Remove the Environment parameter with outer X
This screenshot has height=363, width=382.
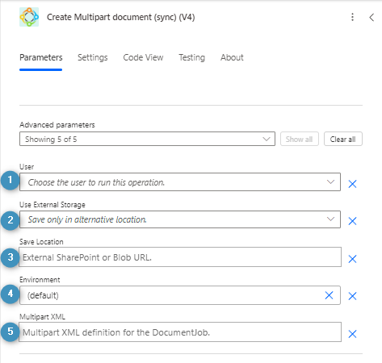[352, 296]
